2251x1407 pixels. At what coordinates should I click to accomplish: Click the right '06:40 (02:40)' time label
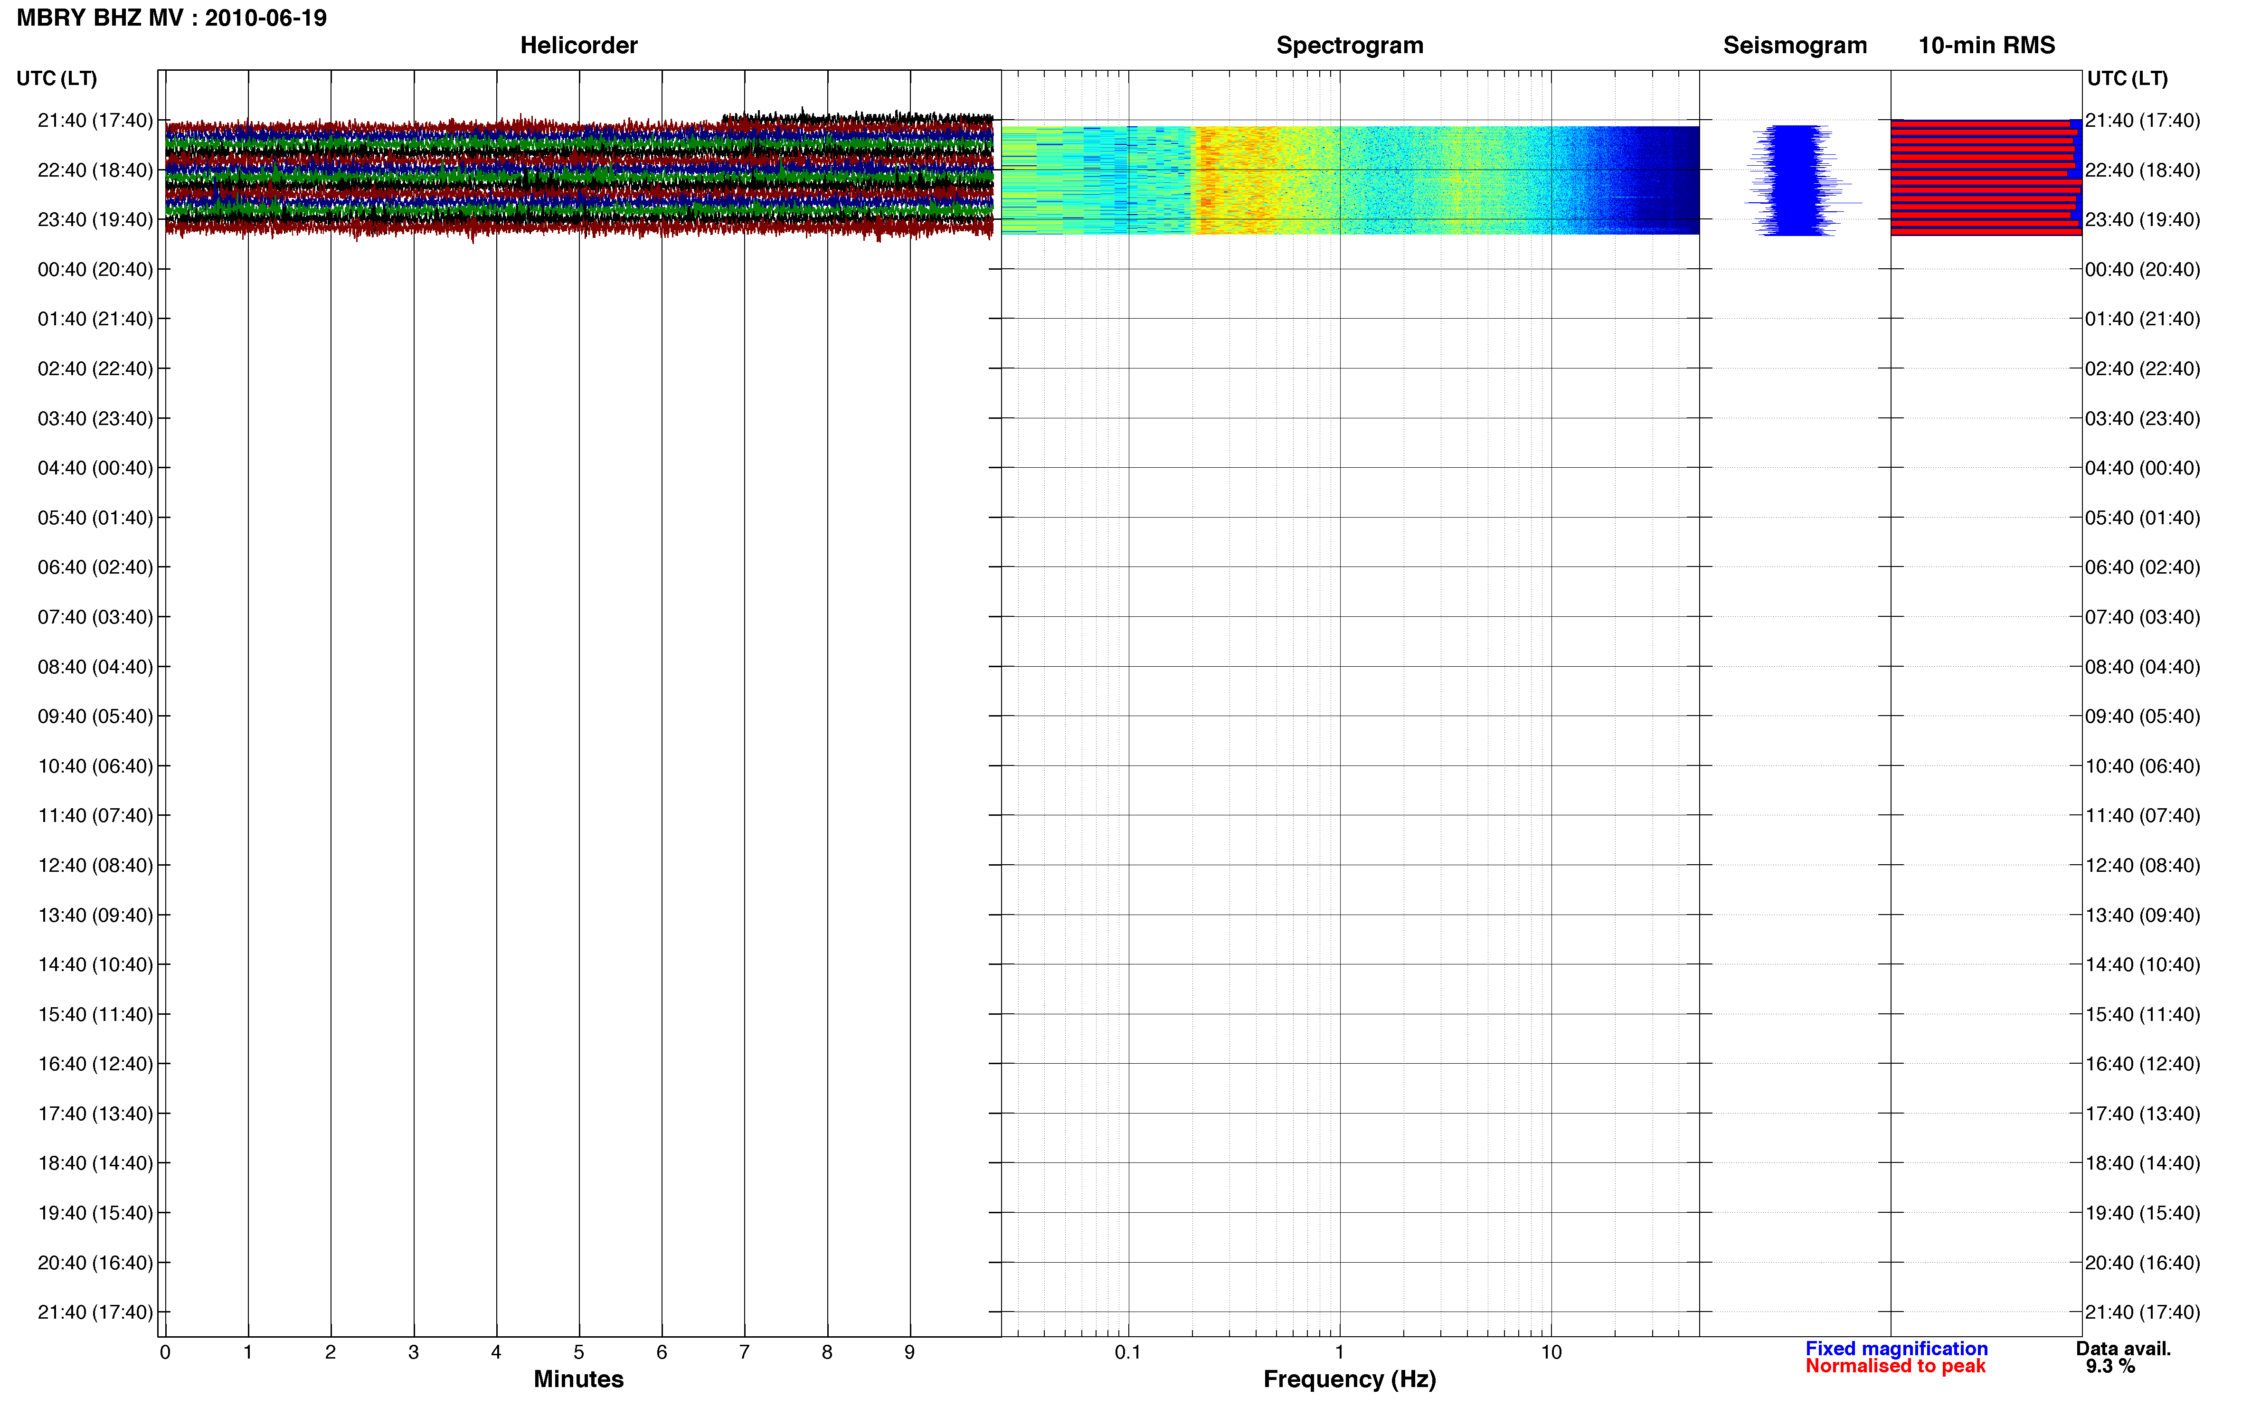[x=2142, y=567]
